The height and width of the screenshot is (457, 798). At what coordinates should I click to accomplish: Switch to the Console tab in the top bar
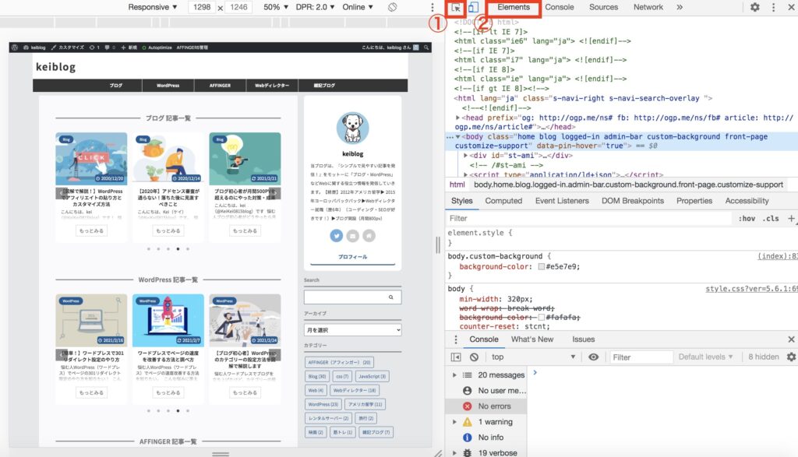[560, 7]
